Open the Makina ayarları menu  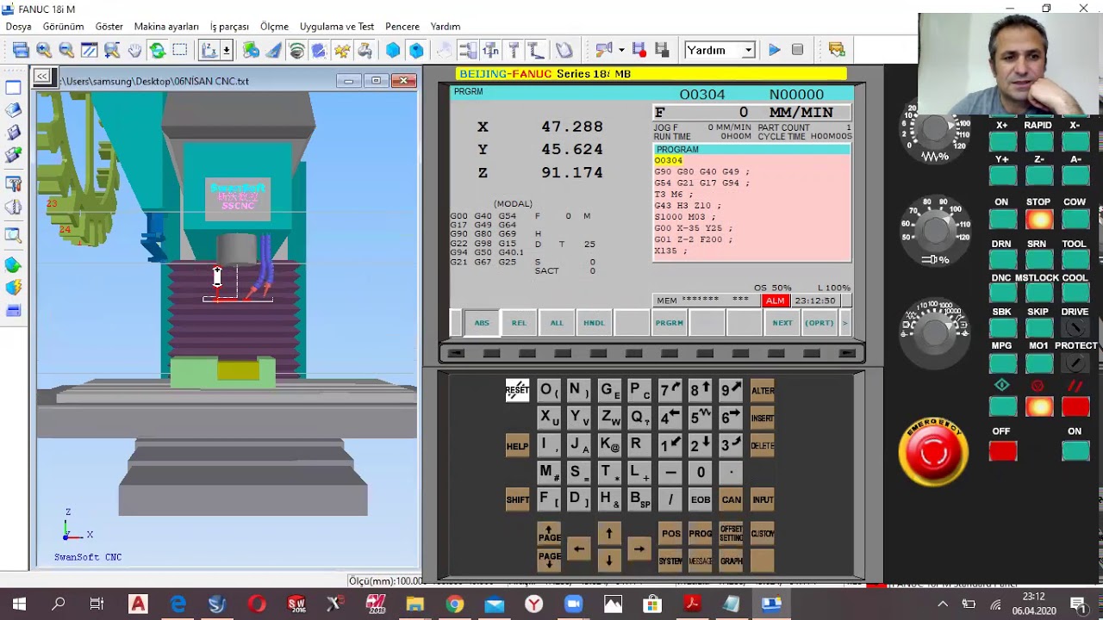[x=166, y=27]
